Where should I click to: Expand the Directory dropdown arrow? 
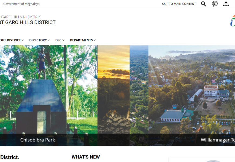click(x=49, y=40)
